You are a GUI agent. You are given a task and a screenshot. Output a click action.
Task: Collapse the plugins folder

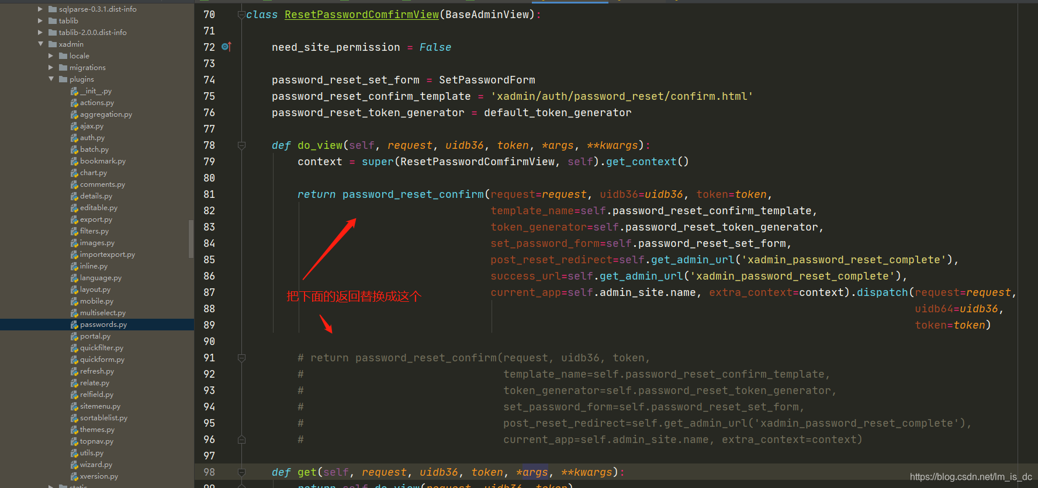click(51, 79)
